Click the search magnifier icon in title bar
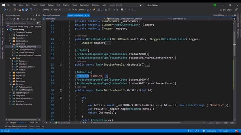 (141, 5)
